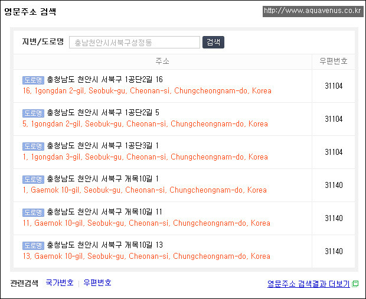The image size is (366, 299).
Task: Click the 영문주소 검색 heading
Action: (30, 11)
